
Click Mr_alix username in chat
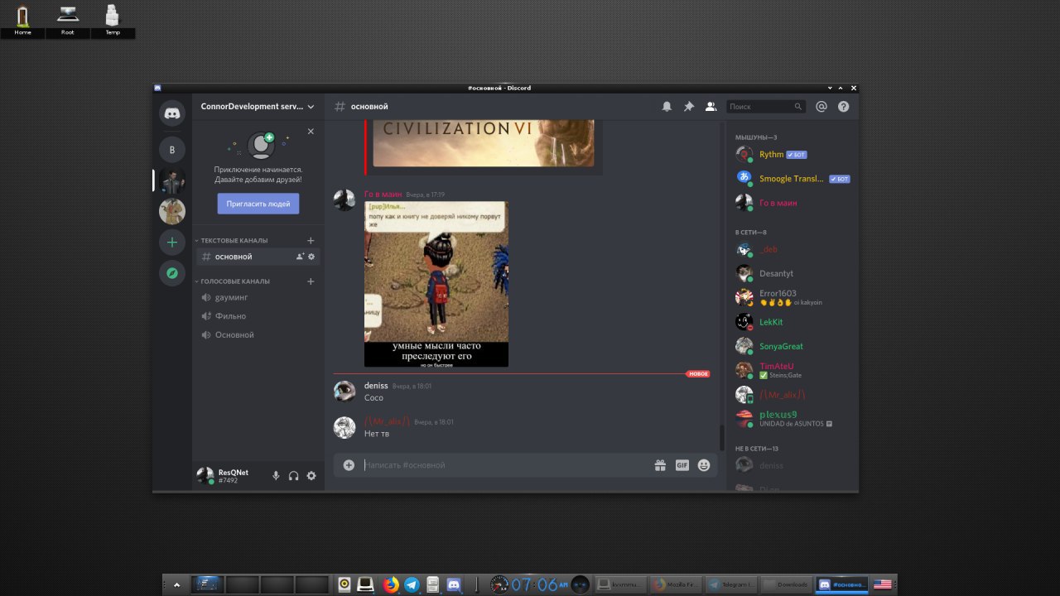click(x=388, y=421)
